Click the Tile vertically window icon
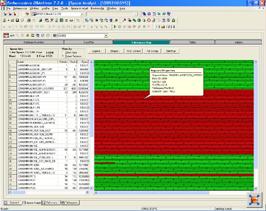The image size is (266, 211). click(154, 14)
